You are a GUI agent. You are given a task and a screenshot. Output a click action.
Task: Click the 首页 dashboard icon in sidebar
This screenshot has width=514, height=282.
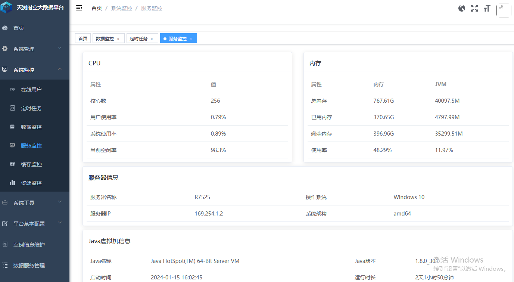click(5, 28)
